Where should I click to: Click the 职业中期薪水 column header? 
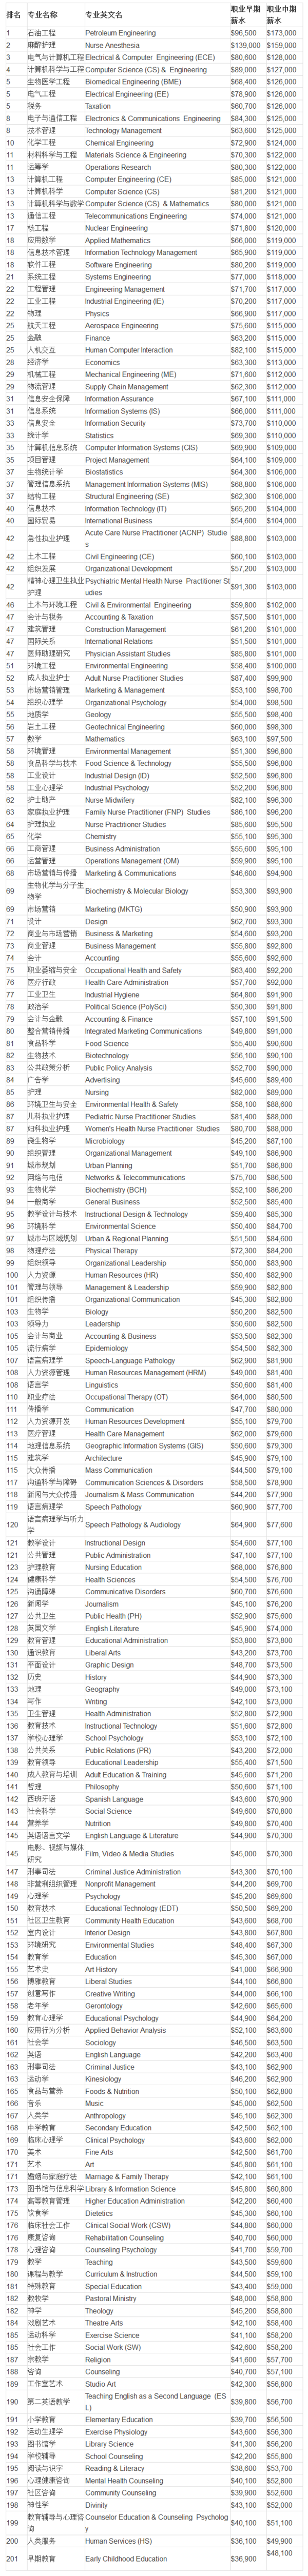click(281, 13)
